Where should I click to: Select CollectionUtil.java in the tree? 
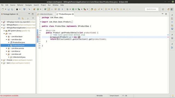(19, 57)
